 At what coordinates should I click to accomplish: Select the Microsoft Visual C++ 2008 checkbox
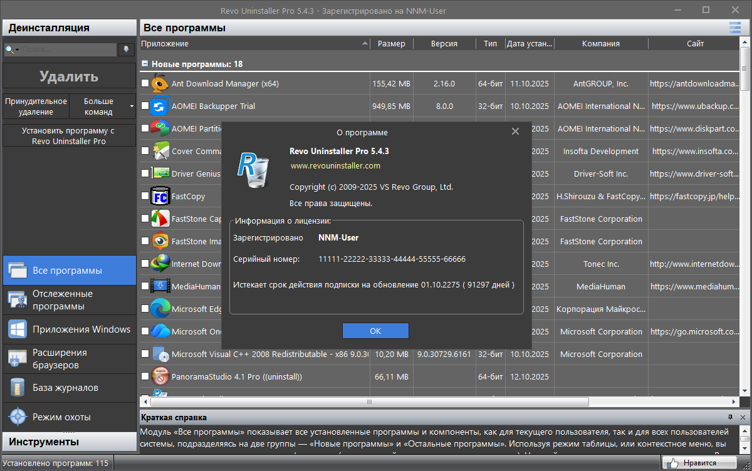point(145,354)
